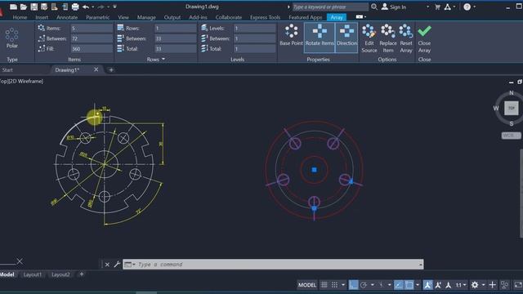Expand the Rows panel dropdown arrow

coord(163,59)
